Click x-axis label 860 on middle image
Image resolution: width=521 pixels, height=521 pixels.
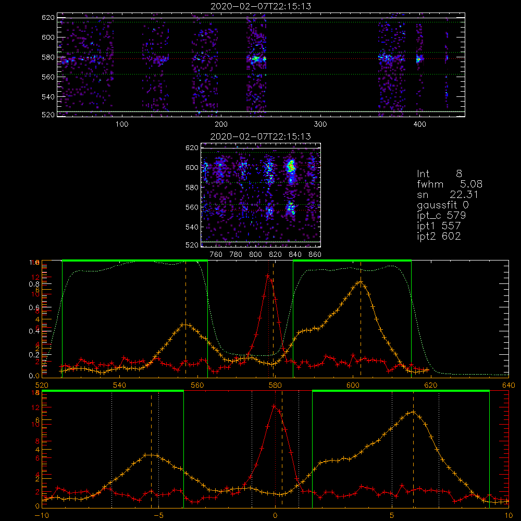(315, 255)
